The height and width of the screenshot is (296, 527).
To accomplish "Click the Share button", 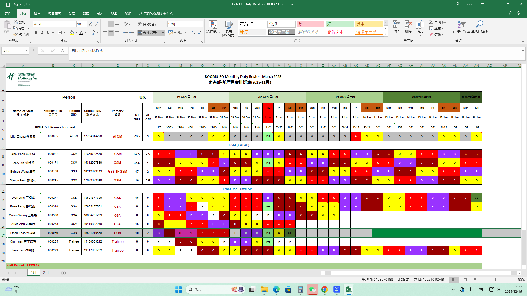I will 514,13.
